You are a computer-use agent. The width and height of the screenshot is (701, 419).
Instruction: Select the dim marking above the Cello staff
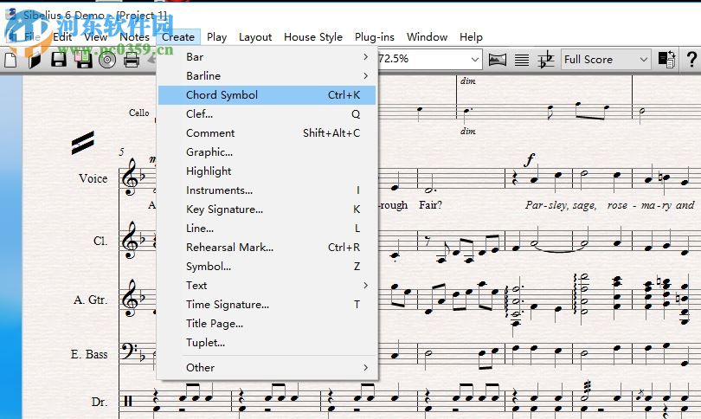click(468, 81)
